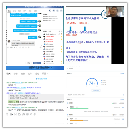Click circled minus icon in top chat toolbar
Image resolution: width=130 pixels, height=130 pixels.
(29, 48)
